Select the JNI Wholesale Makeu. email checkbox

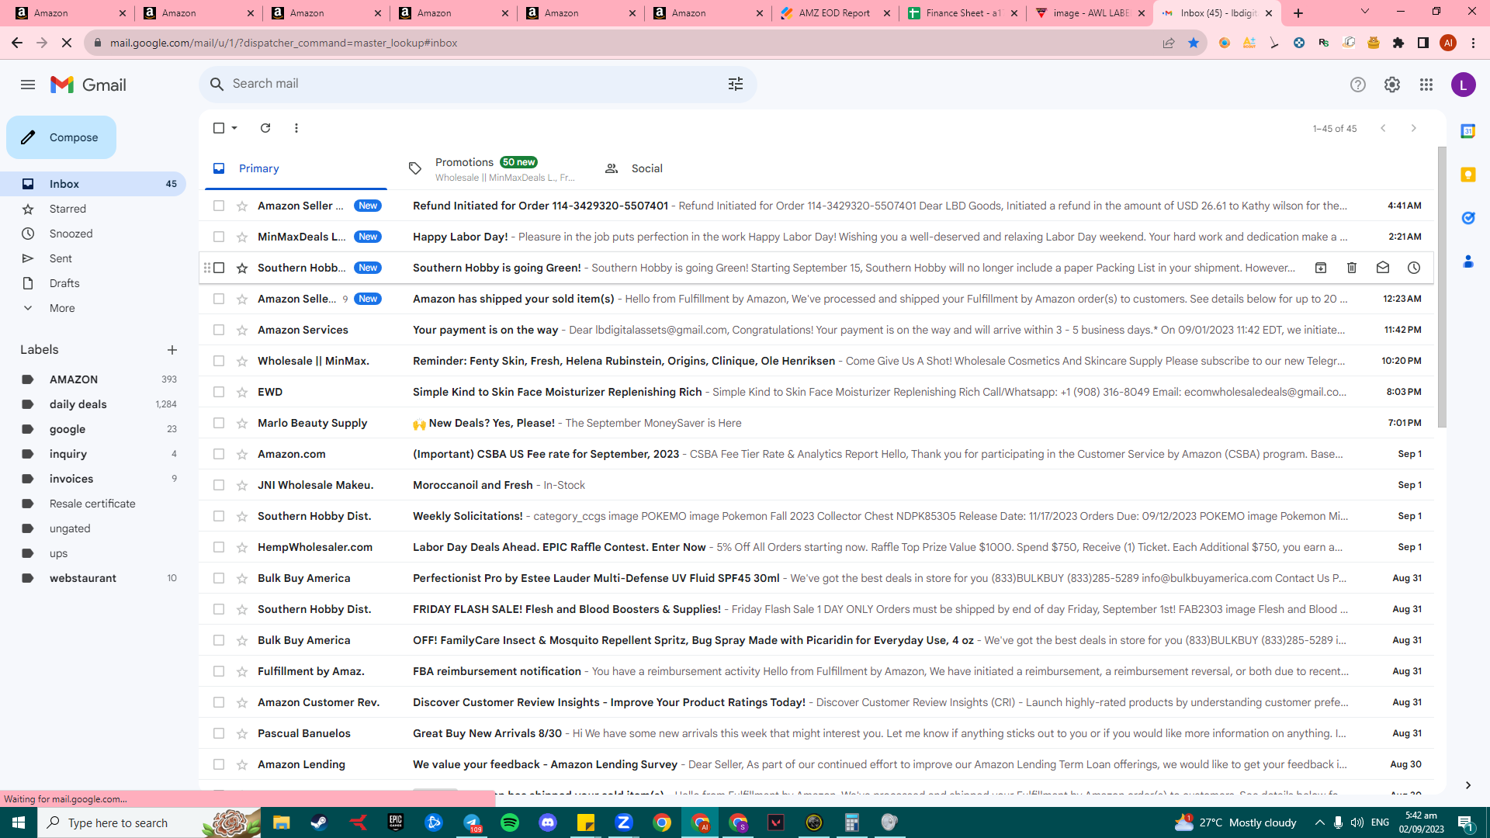coord(219,485)
